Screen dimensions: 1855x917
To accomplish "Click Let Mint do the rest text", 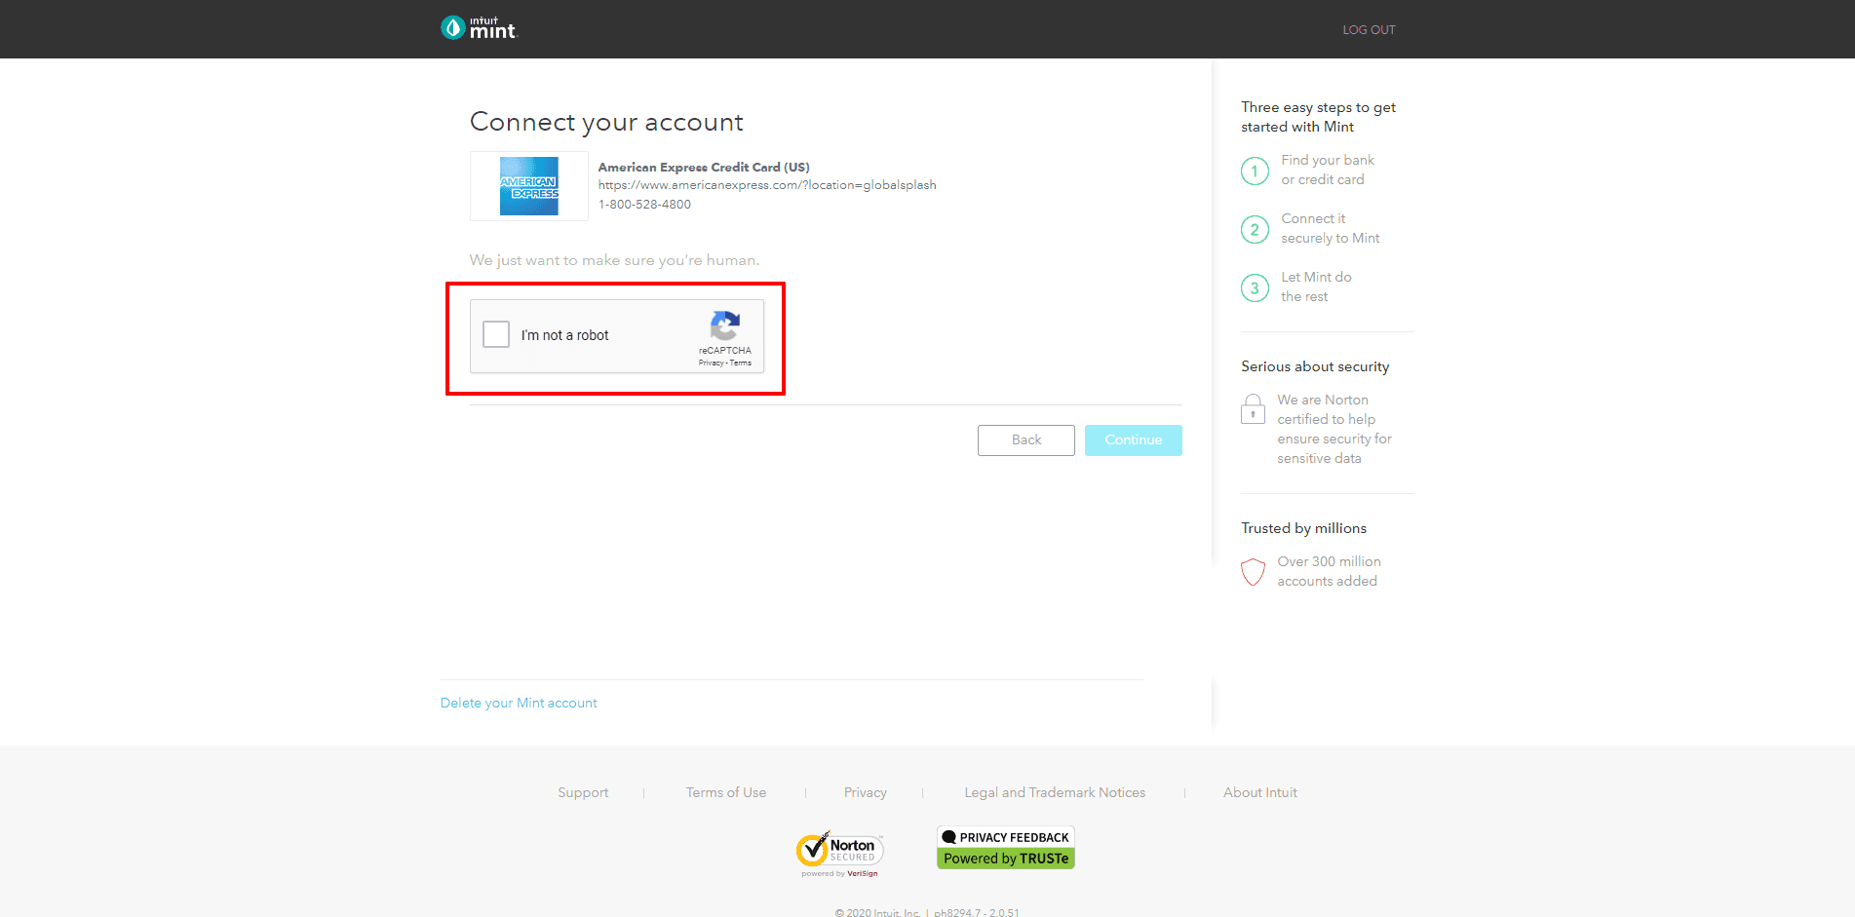I will 1316,287.
